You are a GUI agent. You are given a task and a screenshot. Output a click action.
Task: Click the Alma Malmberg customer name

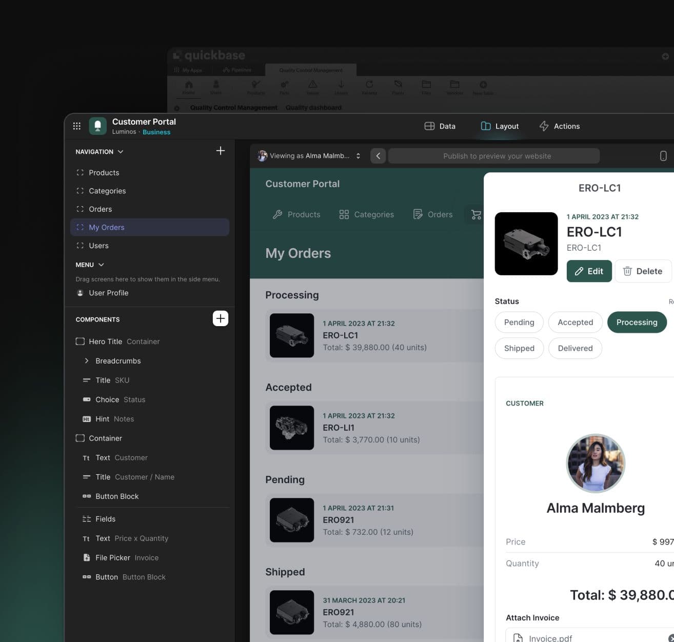coord(596,508)
